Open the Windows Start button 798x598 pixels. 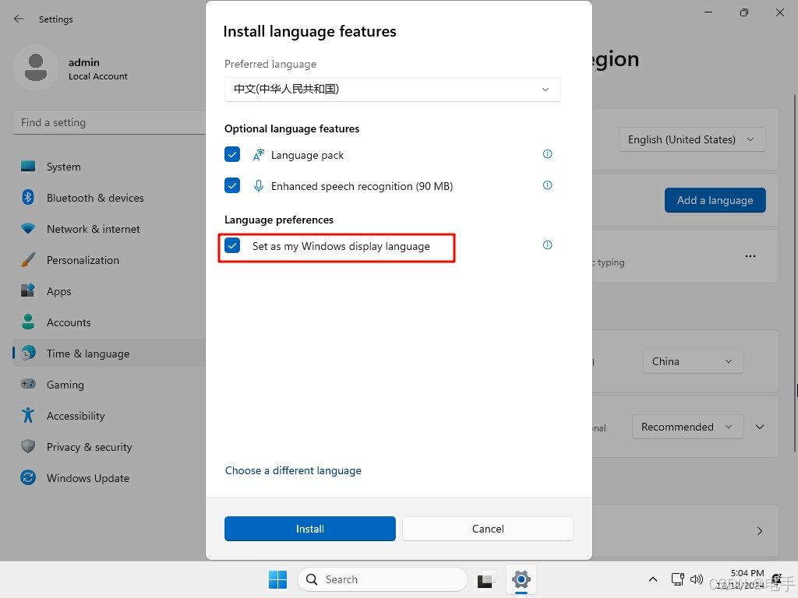(278, 579)
